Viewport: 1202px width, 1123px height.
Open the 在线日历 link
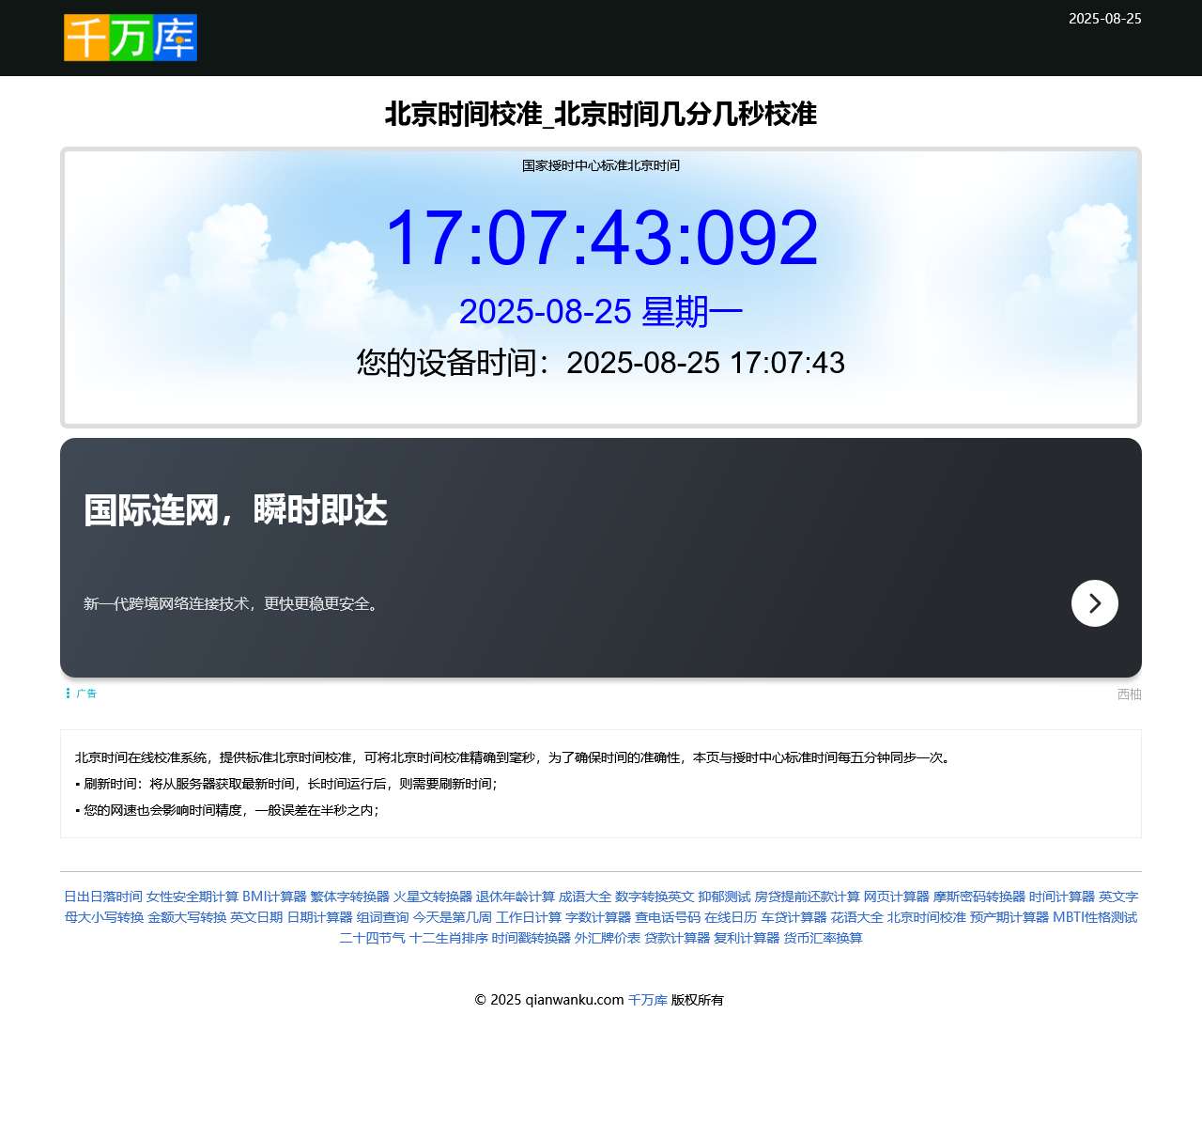click(x=731, y=917)
